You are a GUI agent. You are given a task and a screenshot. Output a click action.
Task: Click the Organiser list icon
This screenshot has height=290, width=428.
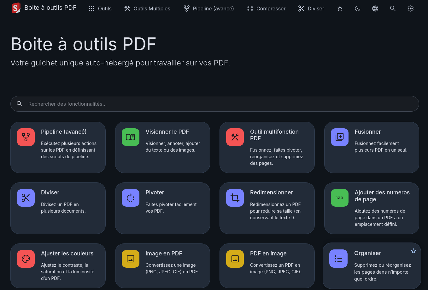(x=338, y=259)
